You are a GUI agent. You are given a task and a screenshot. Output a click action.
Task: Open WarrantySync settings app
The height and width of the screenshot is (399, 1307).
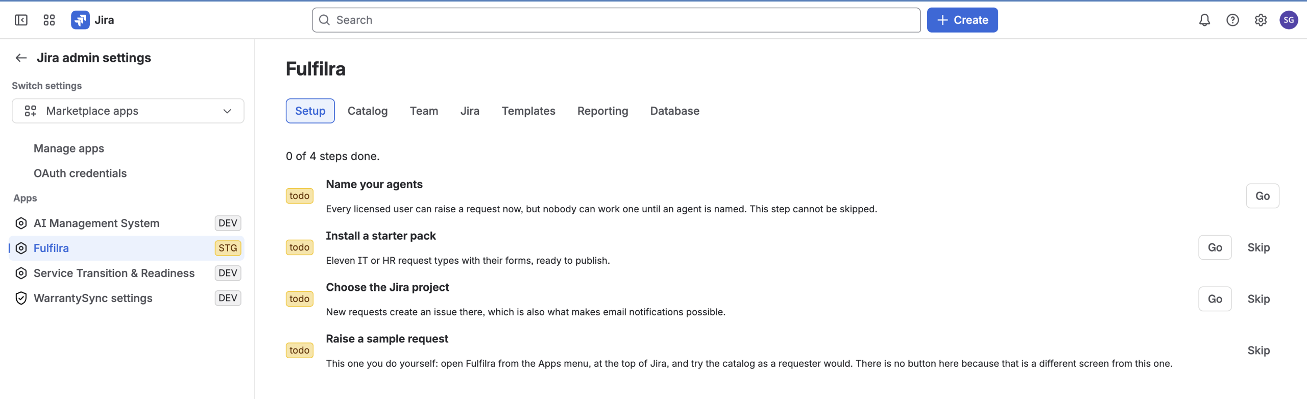point(127,298)
